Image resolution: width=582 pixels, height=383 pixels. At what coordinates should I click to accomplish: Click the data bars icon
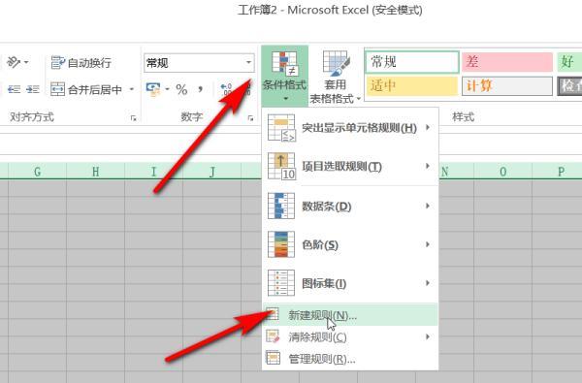click(281, 206)
